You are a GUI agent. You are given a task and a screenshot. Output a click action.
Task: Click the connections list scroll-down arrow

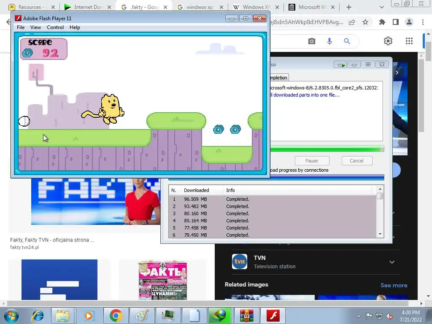click(380, 234)
